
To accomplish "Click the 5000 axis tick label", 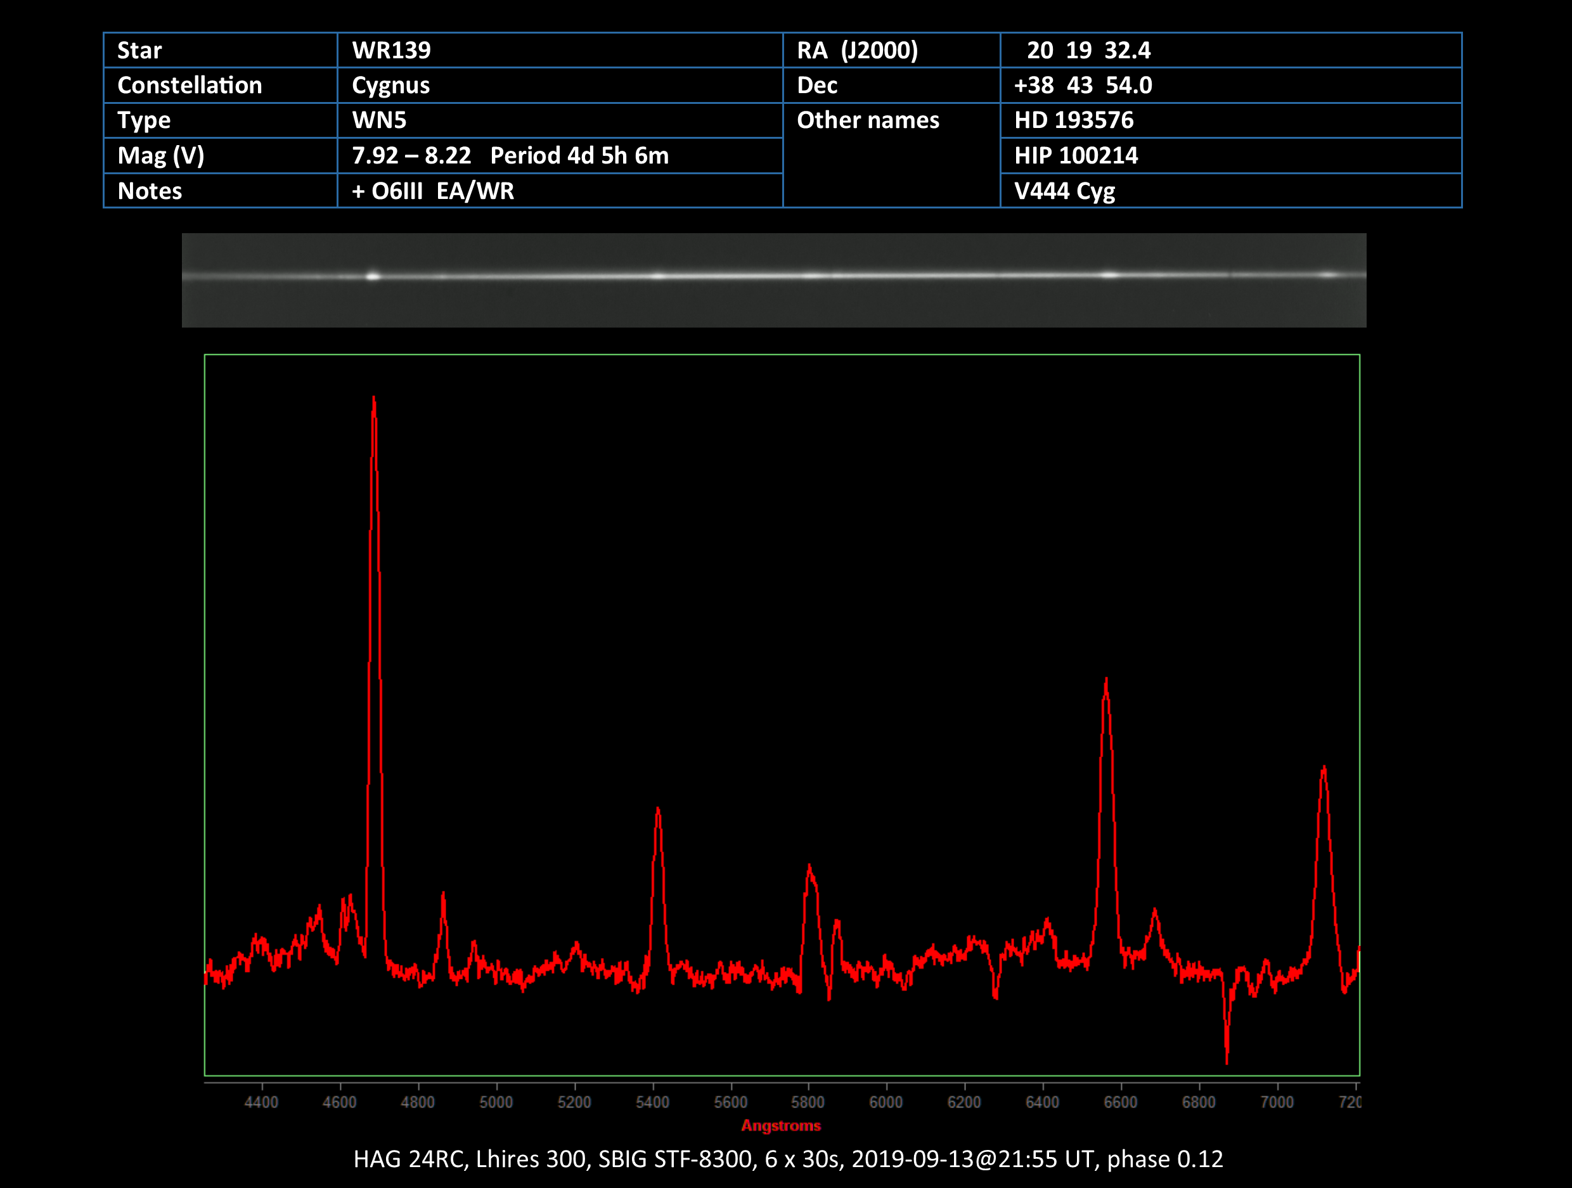I will [x=495, y=1102].
